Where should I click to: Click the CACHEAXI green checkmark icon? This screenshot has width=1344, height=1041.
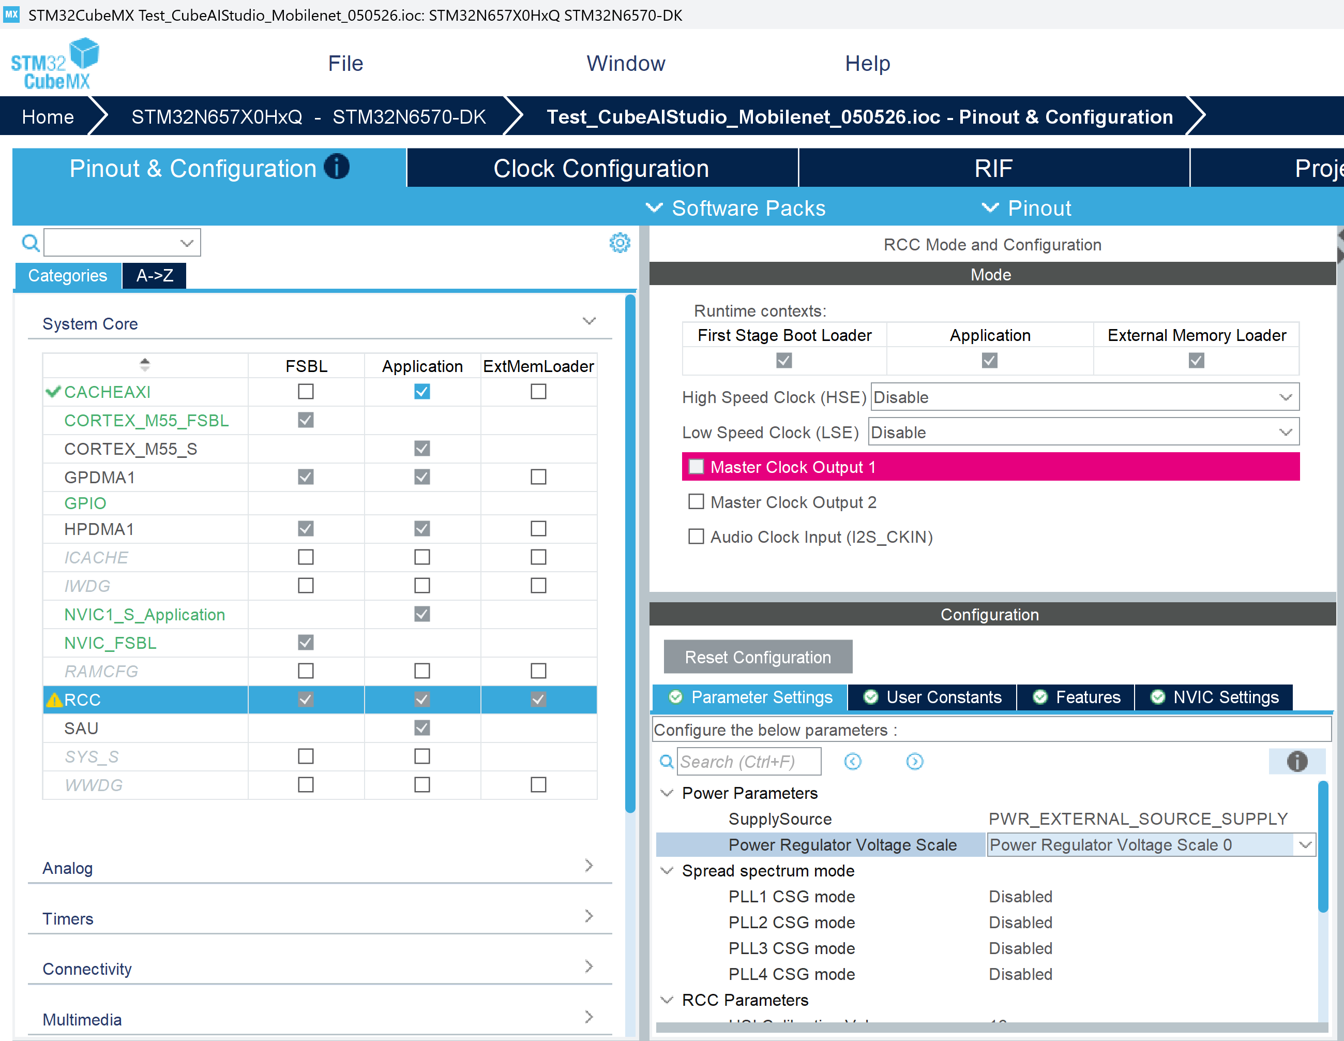(54, 391)
